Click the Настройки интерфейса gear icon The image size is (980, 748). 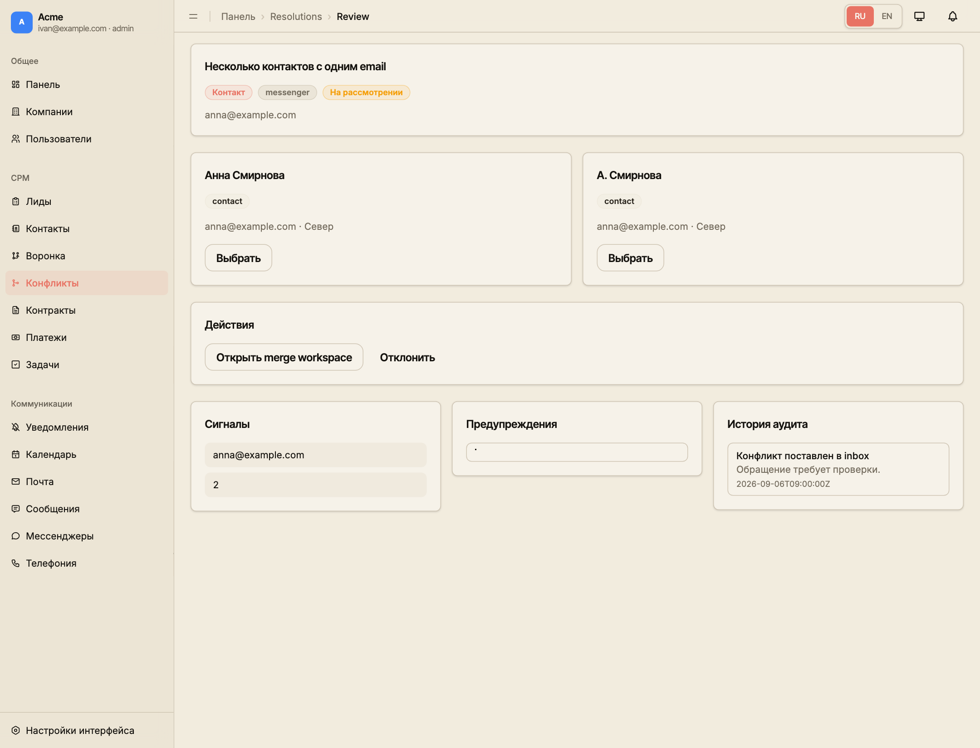(16, 730)
